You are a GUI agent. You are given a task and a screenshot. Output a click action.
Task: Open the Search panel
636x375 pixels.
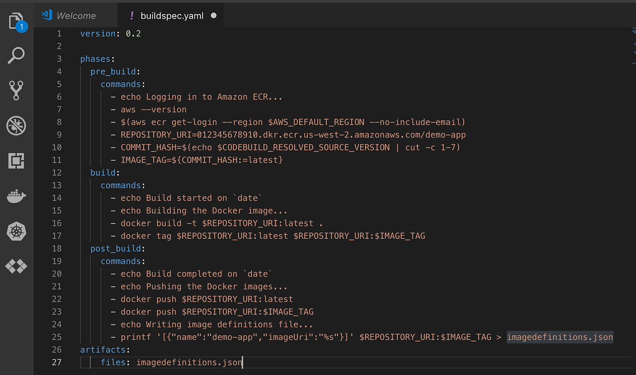pos(16,55)
